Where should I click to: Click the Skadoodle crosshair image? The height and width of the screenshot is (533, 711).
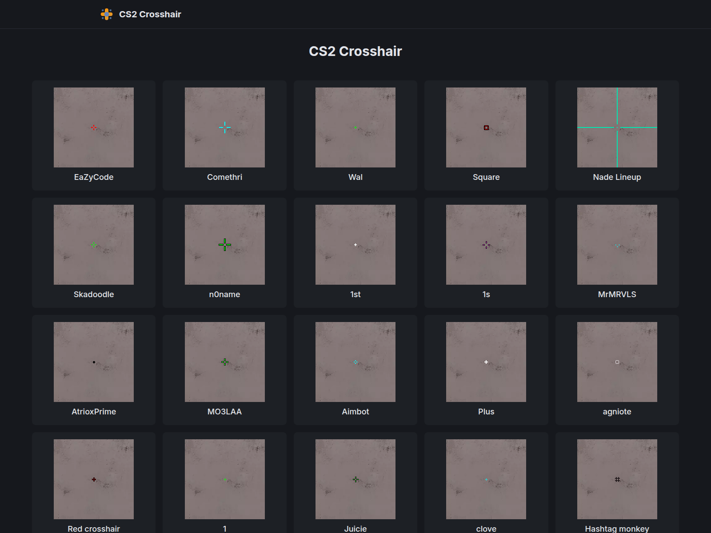(93, 244)
